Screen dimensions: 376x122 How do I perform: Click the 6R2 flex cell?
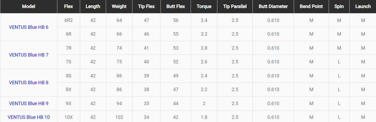point(68,20)
